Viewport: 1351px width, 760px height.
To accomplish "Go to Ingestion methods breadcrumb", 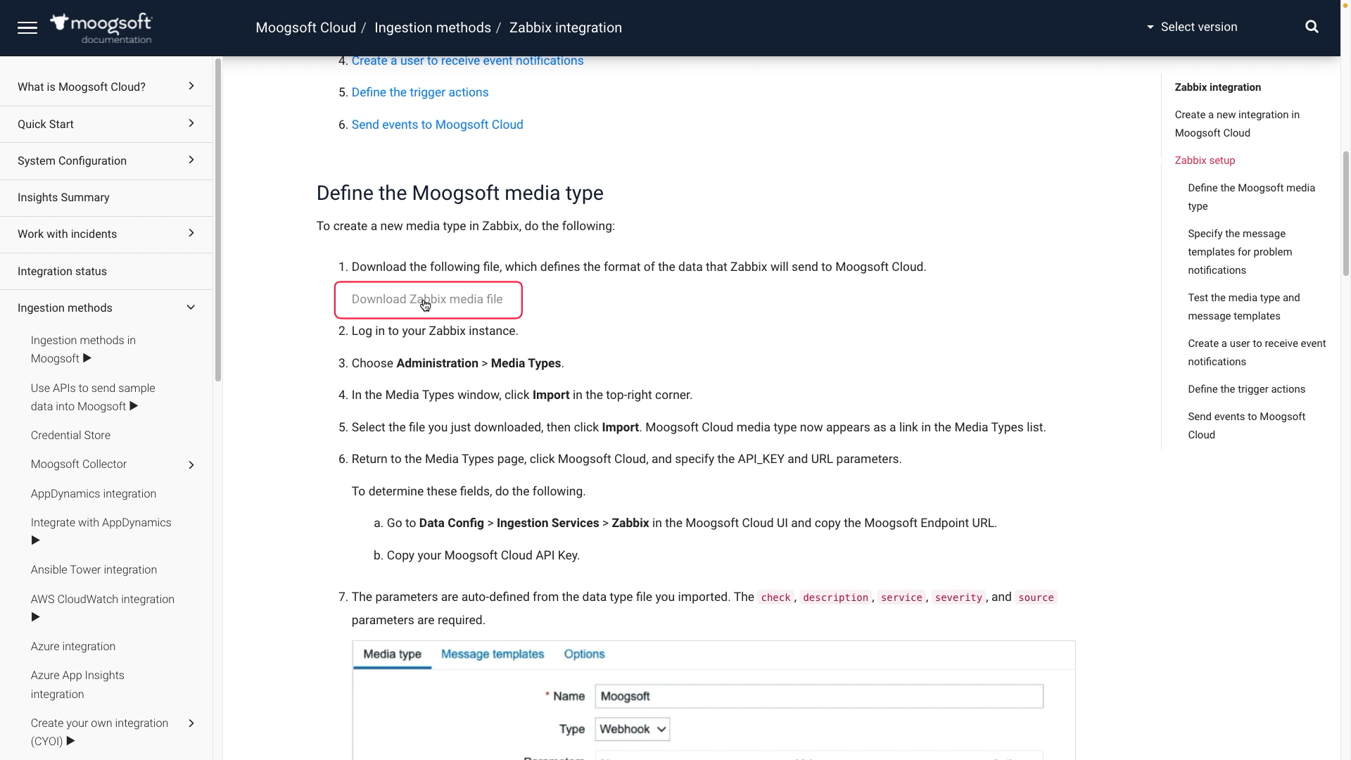I will coord(433,28).
